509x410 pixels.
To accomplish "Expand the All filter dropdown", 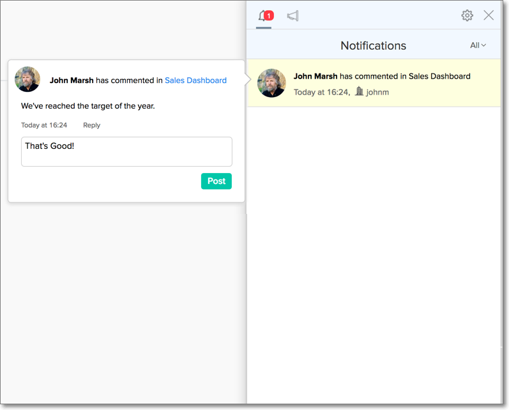I will (478, 45).
